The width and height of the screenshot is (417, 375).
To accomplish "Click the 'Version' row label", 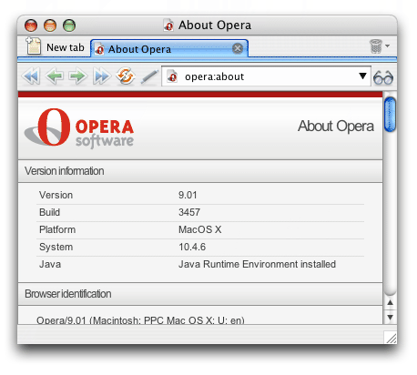I will (56, 195).
